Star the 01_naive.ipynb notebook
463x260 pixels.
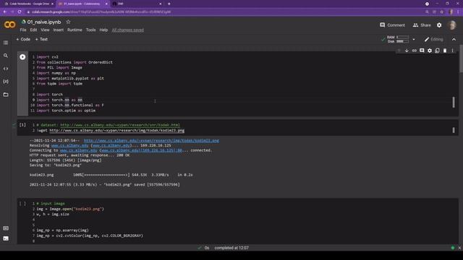[68, 22]
